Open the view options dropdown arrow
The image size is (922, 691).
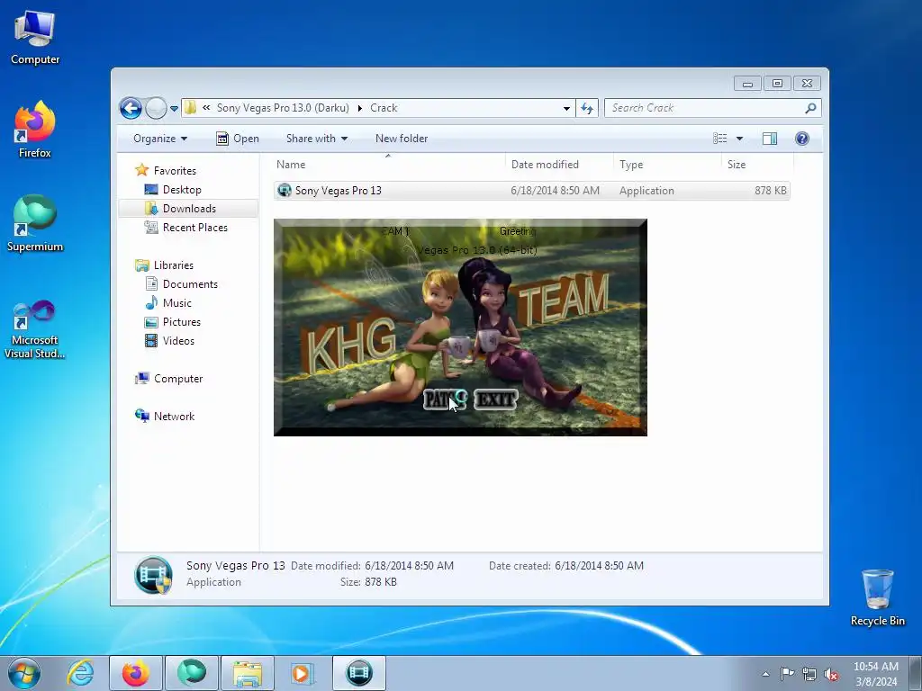click(x=740, y=139)
